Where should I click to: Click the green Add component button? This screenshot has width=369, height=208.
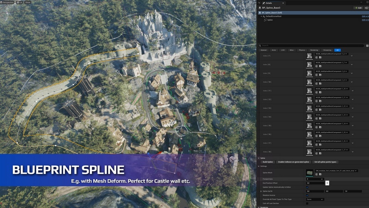358,8
